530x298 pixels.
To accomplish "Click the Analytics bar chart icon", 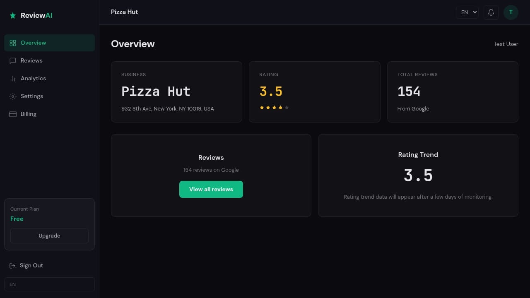I will 13,79.
